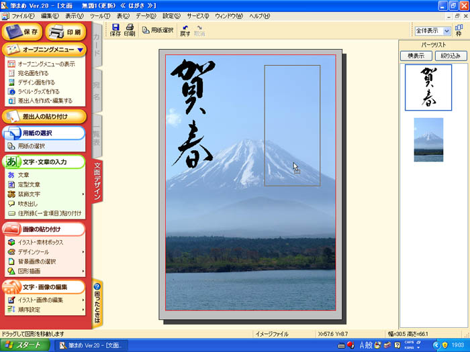Expand the オープニングメニュー dropdown header

pyautogui.click(x=44, y=50)
